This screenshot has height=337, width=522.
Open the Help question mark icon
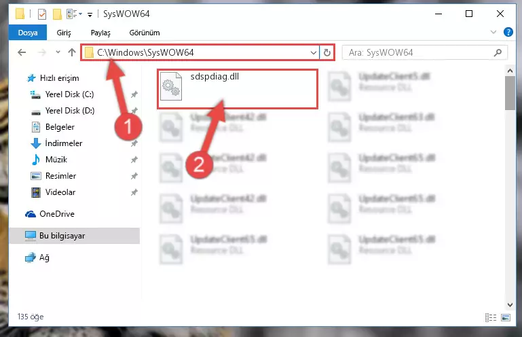click(x=508, y=32)
